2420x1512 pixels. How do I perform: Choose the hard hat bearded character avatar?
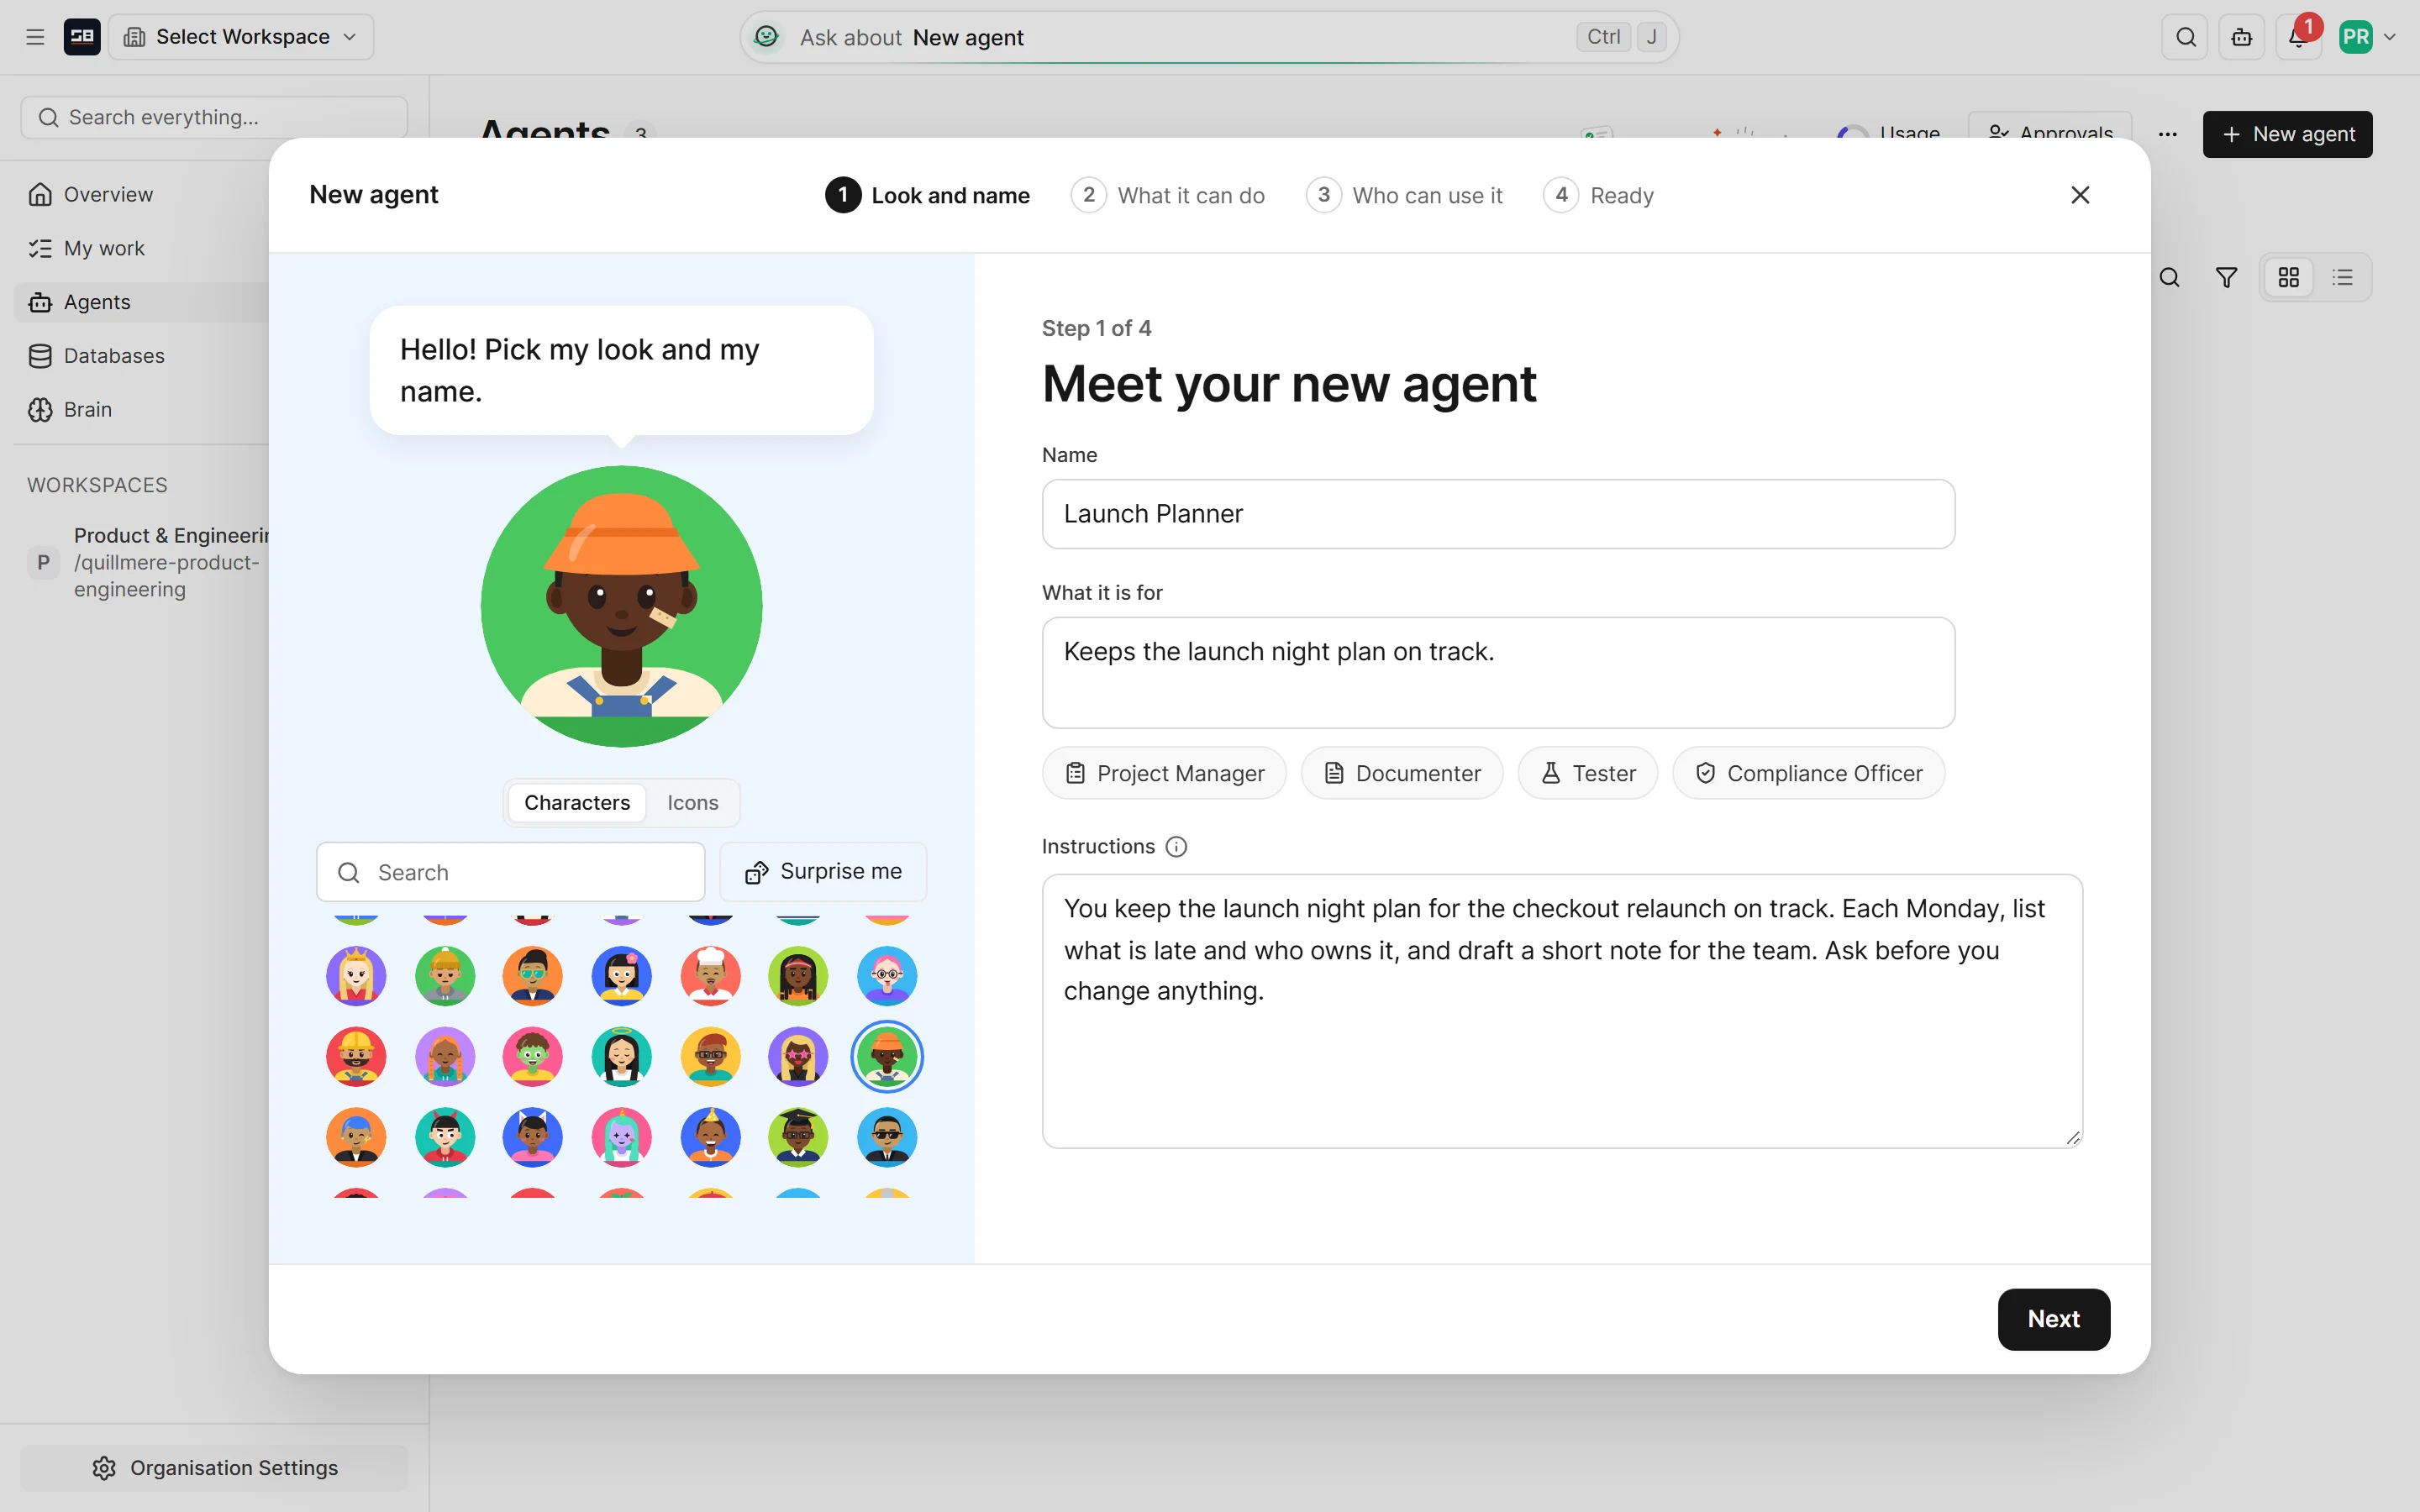tap(356, 1057)
